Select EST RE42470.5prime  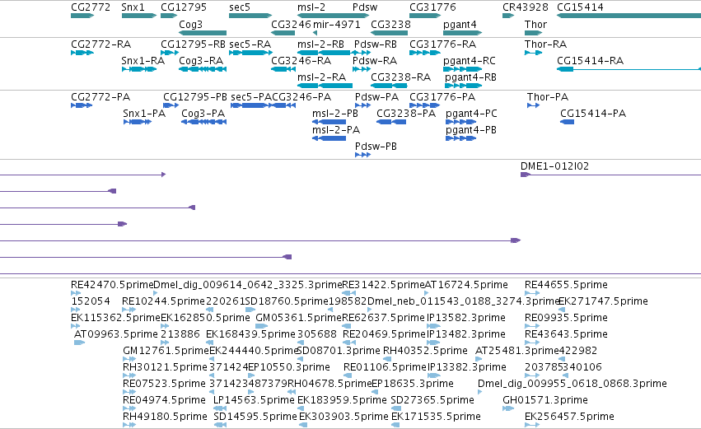tap(76, 293)
